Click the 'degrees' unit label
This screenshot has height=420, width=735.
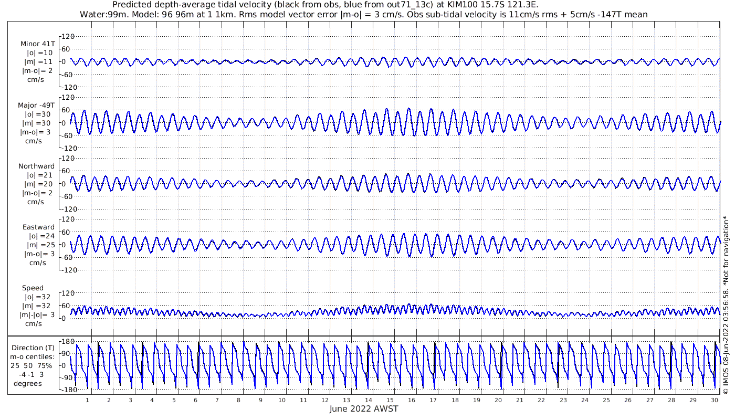(28, 384)
